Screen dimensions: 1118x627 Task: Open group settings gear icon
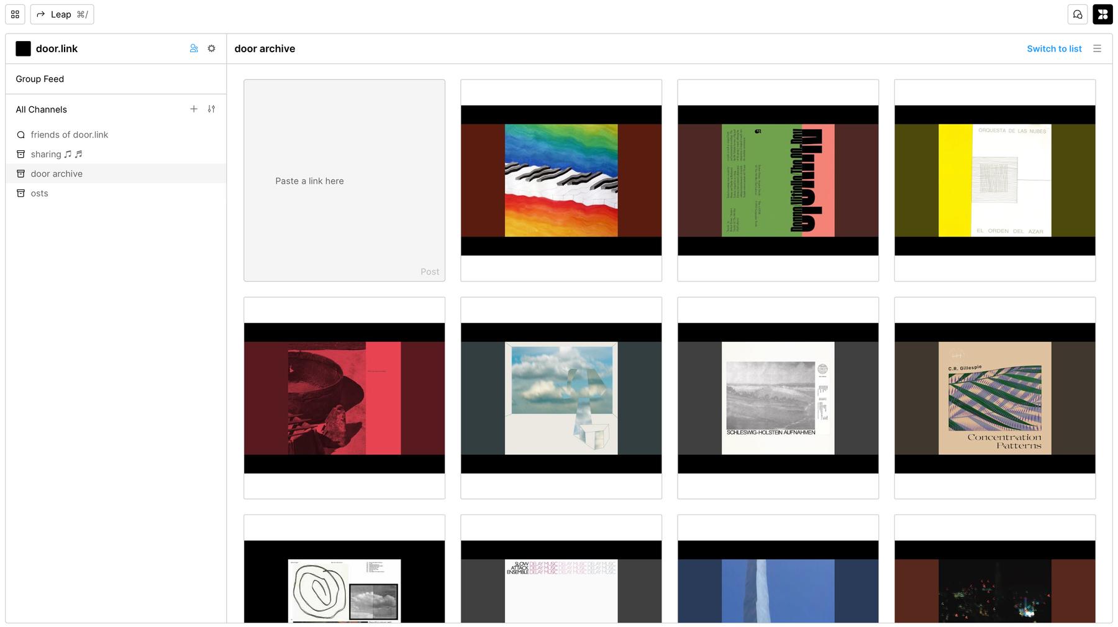tap(212, 48)
